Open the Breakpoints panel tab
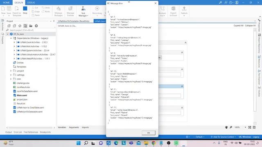Screen dimensions: 262x147 pyautogui.click(x=45, y=132)
